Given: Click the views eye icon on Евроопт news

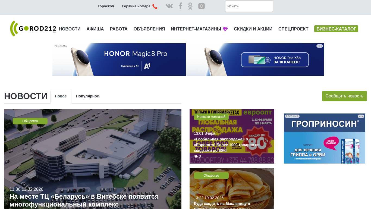Looking at the screenshot, I should pos(196,156).
